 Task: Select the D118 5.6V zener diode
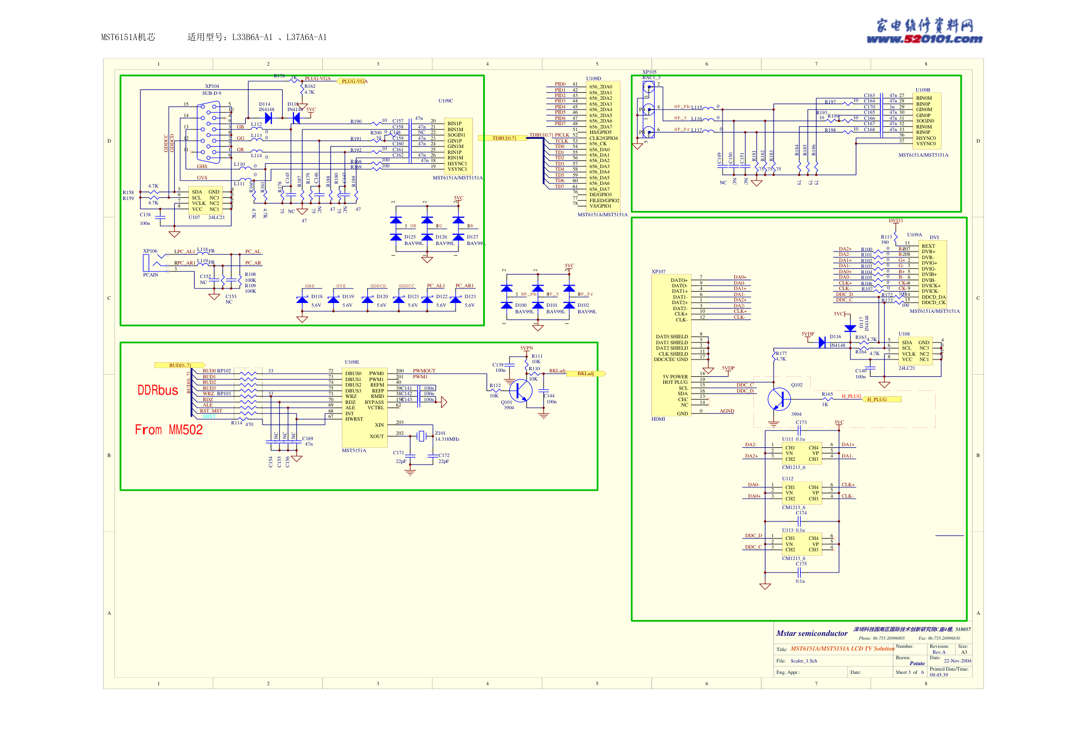click(303, 299)
